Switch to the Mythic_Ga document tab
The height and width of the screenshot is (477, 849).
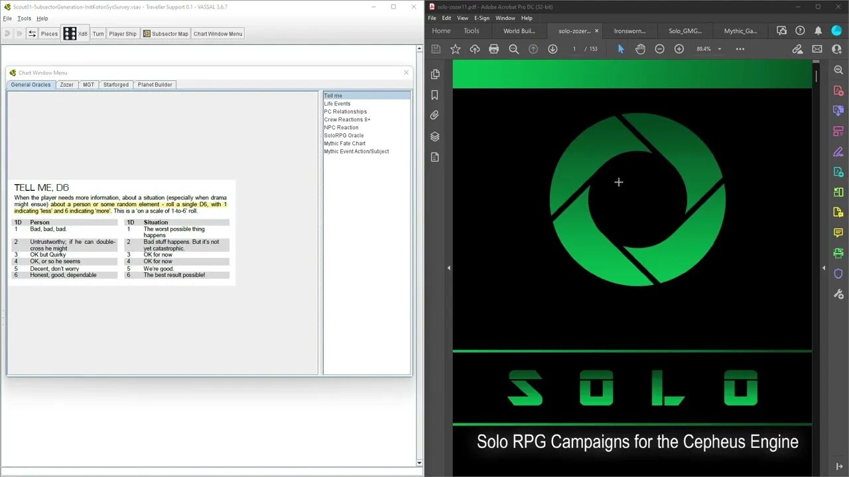click(x=740, y=30)
